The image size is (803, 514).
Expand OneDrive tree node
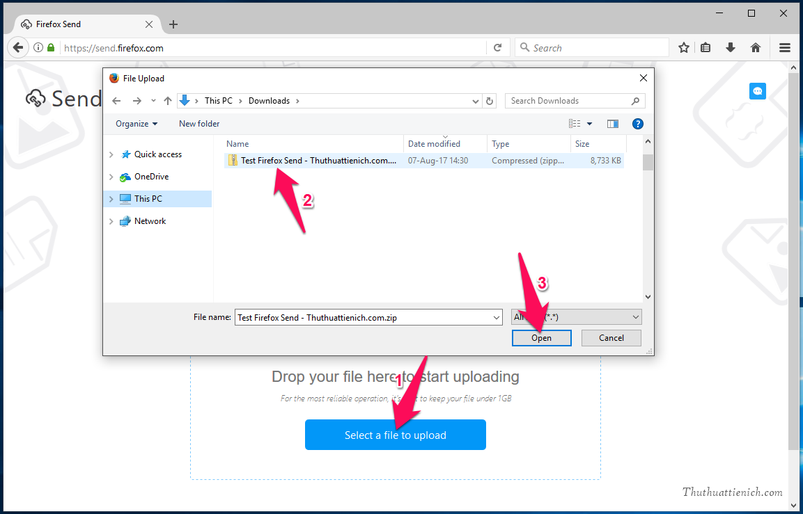click(x=111, y=177)
